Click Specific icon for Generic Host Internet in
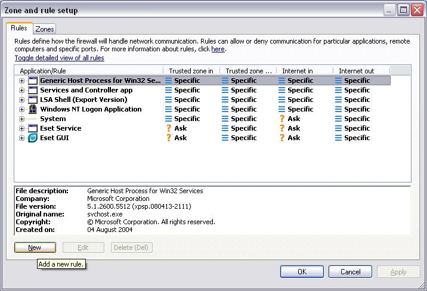Screen dimensions: 427x291 pyautogui.click(x=281, y=81)
